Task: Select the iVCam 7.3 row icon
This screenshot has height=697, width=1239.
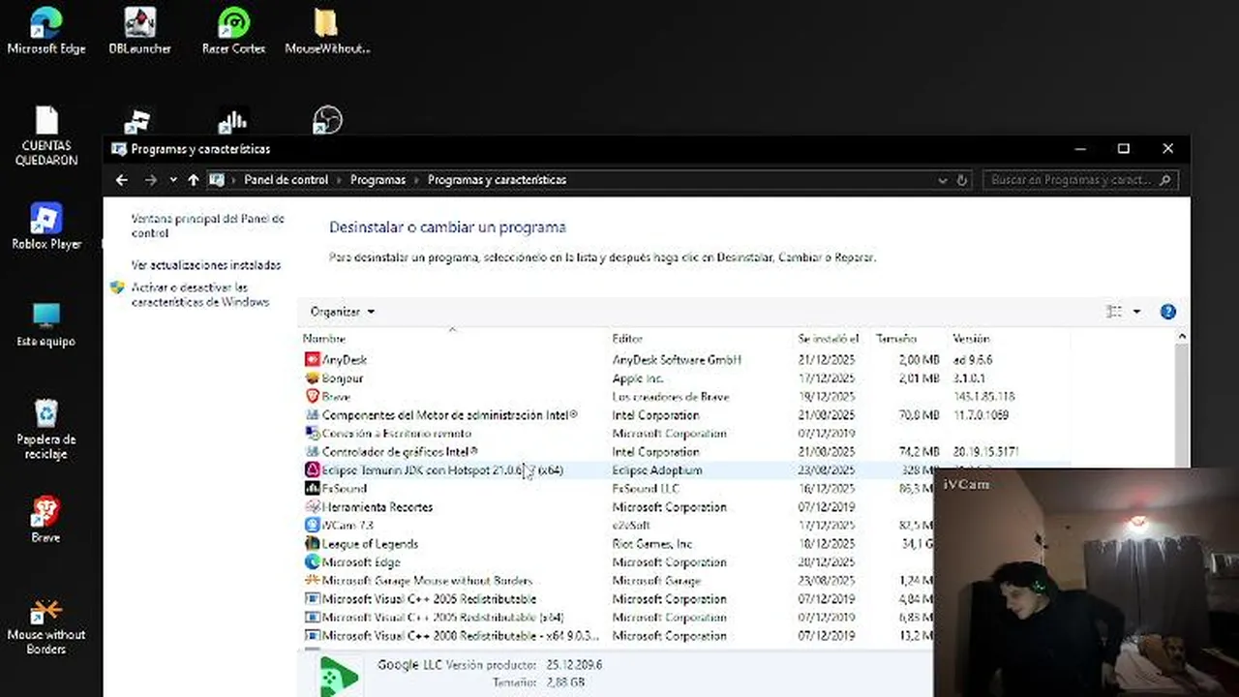Action: (312, 525)
